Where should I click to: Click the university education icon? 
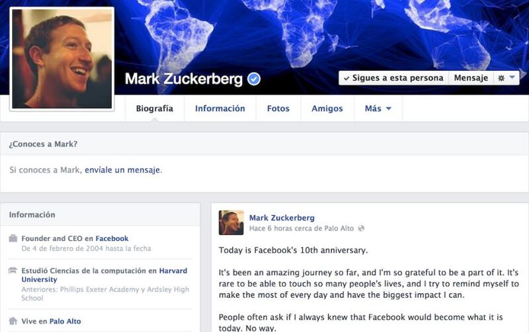(x=13, y=271)
